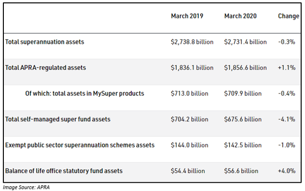Image resolution: width=305 pixels, height=191 pixels.
Task: Click the $713.0 billion cell
Action: coord(190,93)
